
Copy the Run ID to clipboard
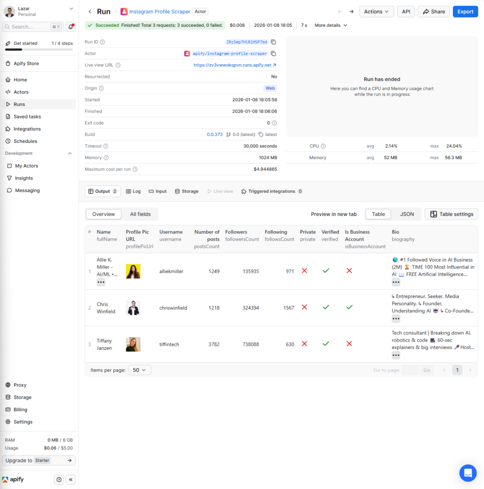tap(272, 42)
